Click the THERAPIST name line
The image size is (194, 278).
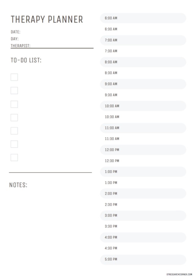pyautogui.click(x=61, y=46)
